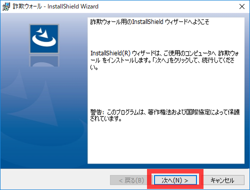This screenshot has height=190, width=250.
Task: Click the 警告 copyright warning text
Action: [x=165, y=115]
